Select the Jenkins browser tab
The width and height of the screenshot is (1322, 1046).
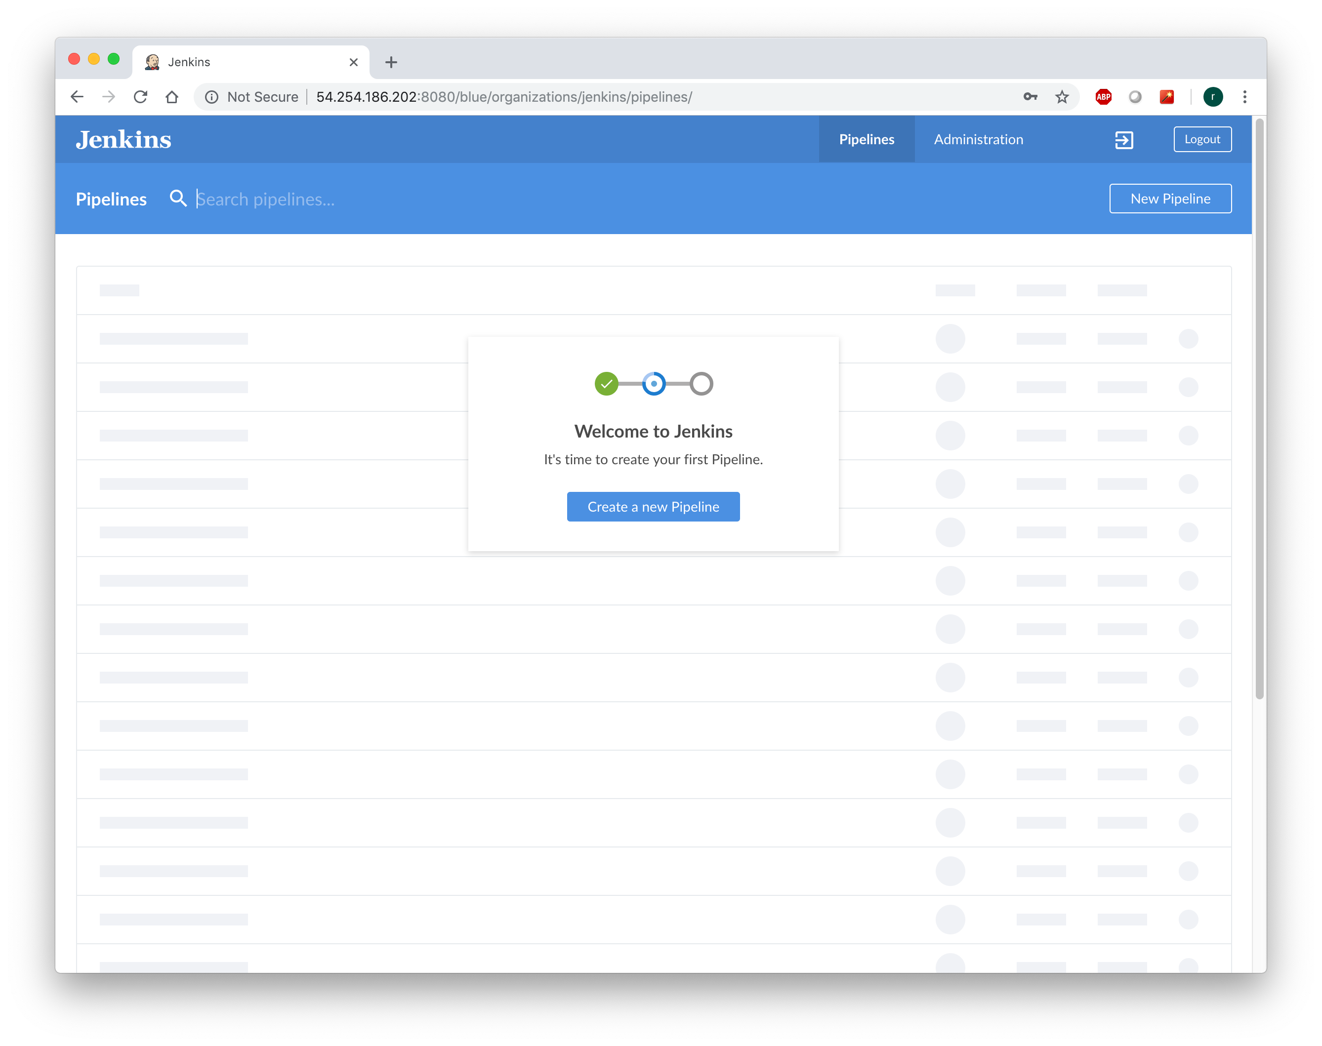click(x=250, y=62)
